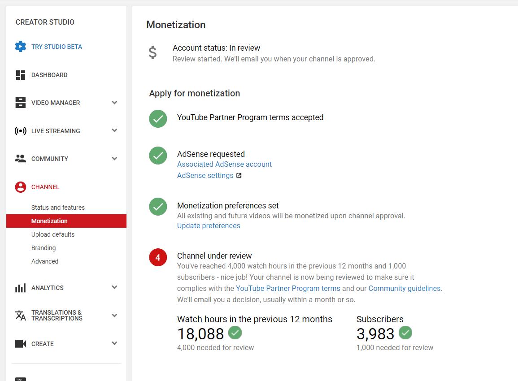The image size is (518, 381).
Task: Click the 4,000 needed for review text
Action: (215, 348)
